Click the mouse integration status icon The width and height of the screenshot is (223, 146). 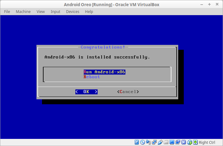tap(189, 142)
